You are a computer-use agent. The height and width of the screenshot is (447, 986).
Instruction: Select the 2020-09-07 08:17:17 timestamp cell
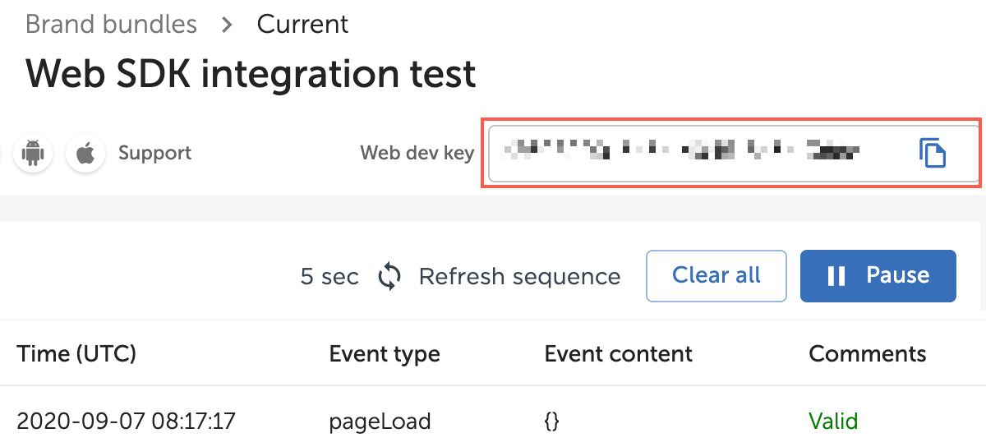tap(126, 422)
